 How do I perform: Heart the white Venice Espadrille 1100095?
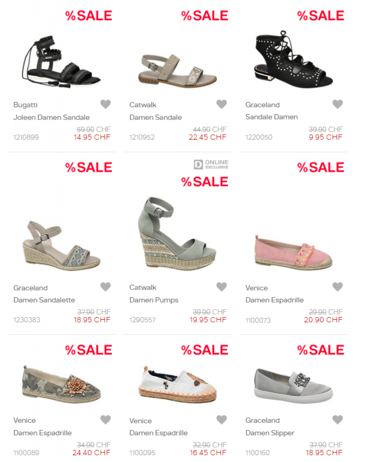[x=221, y=420]
